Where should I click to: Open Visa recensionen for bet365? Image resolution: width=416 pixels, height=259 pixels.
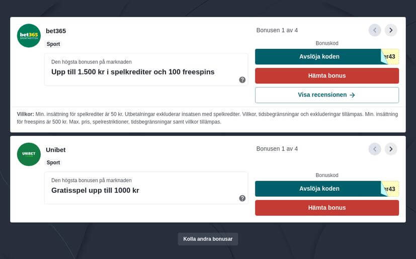pos(327,95)
